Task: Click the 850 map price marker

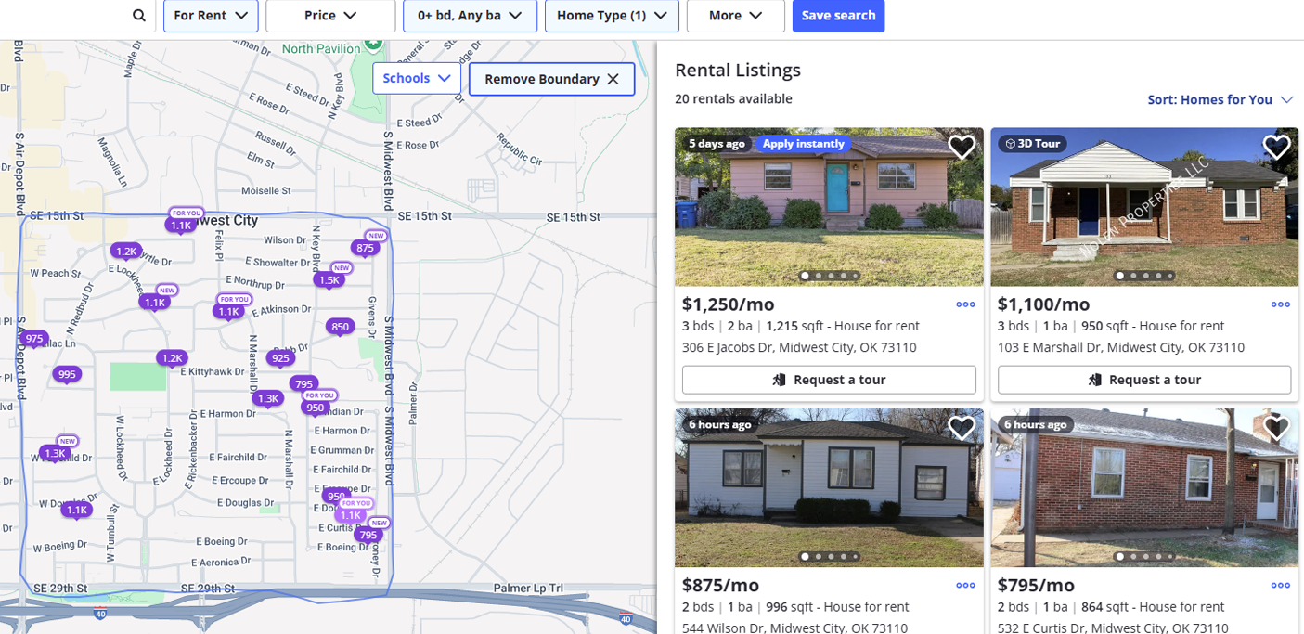Action: [341, 327]
